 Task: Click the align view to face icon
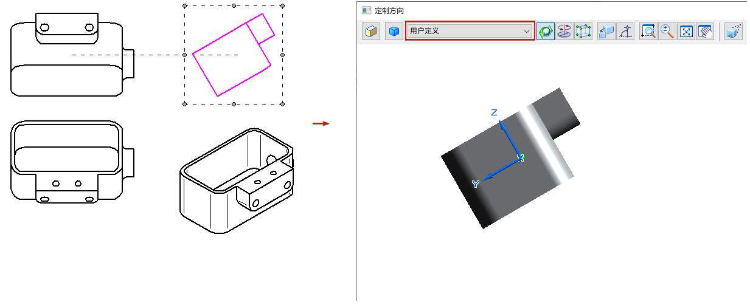[x=606, y=32]
